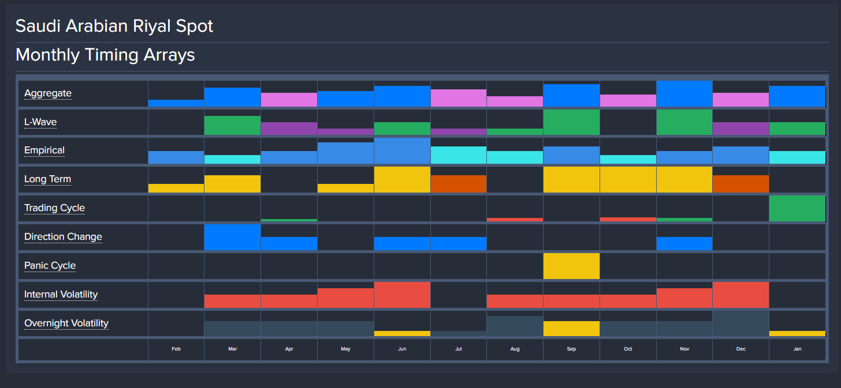Click the green L-Wave bar in November
Image resolution: width=841 pixels, height=388 pixels.
tap(684, 122)
